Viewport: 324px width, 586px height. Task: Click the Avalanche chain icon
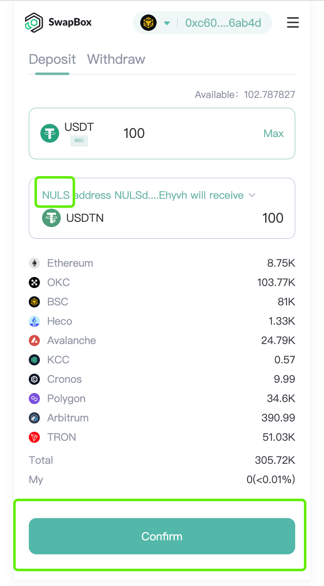[34, 340]
